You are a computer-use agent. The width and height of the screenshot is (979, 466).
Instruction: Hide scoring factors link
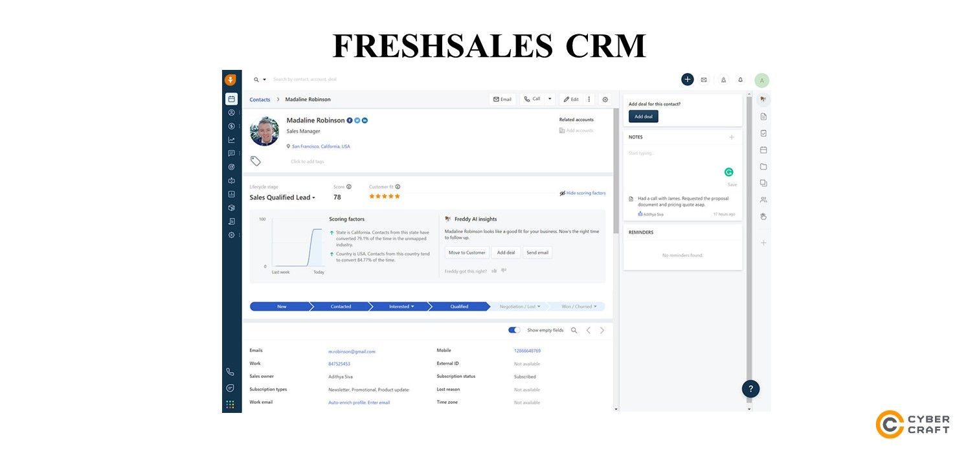tap(583, 193)
